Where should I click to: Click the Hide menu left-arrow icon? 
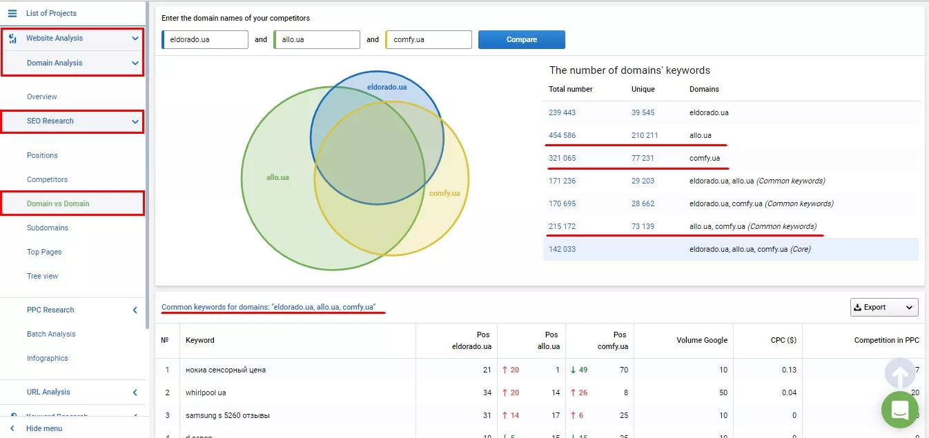click(12, 428)
